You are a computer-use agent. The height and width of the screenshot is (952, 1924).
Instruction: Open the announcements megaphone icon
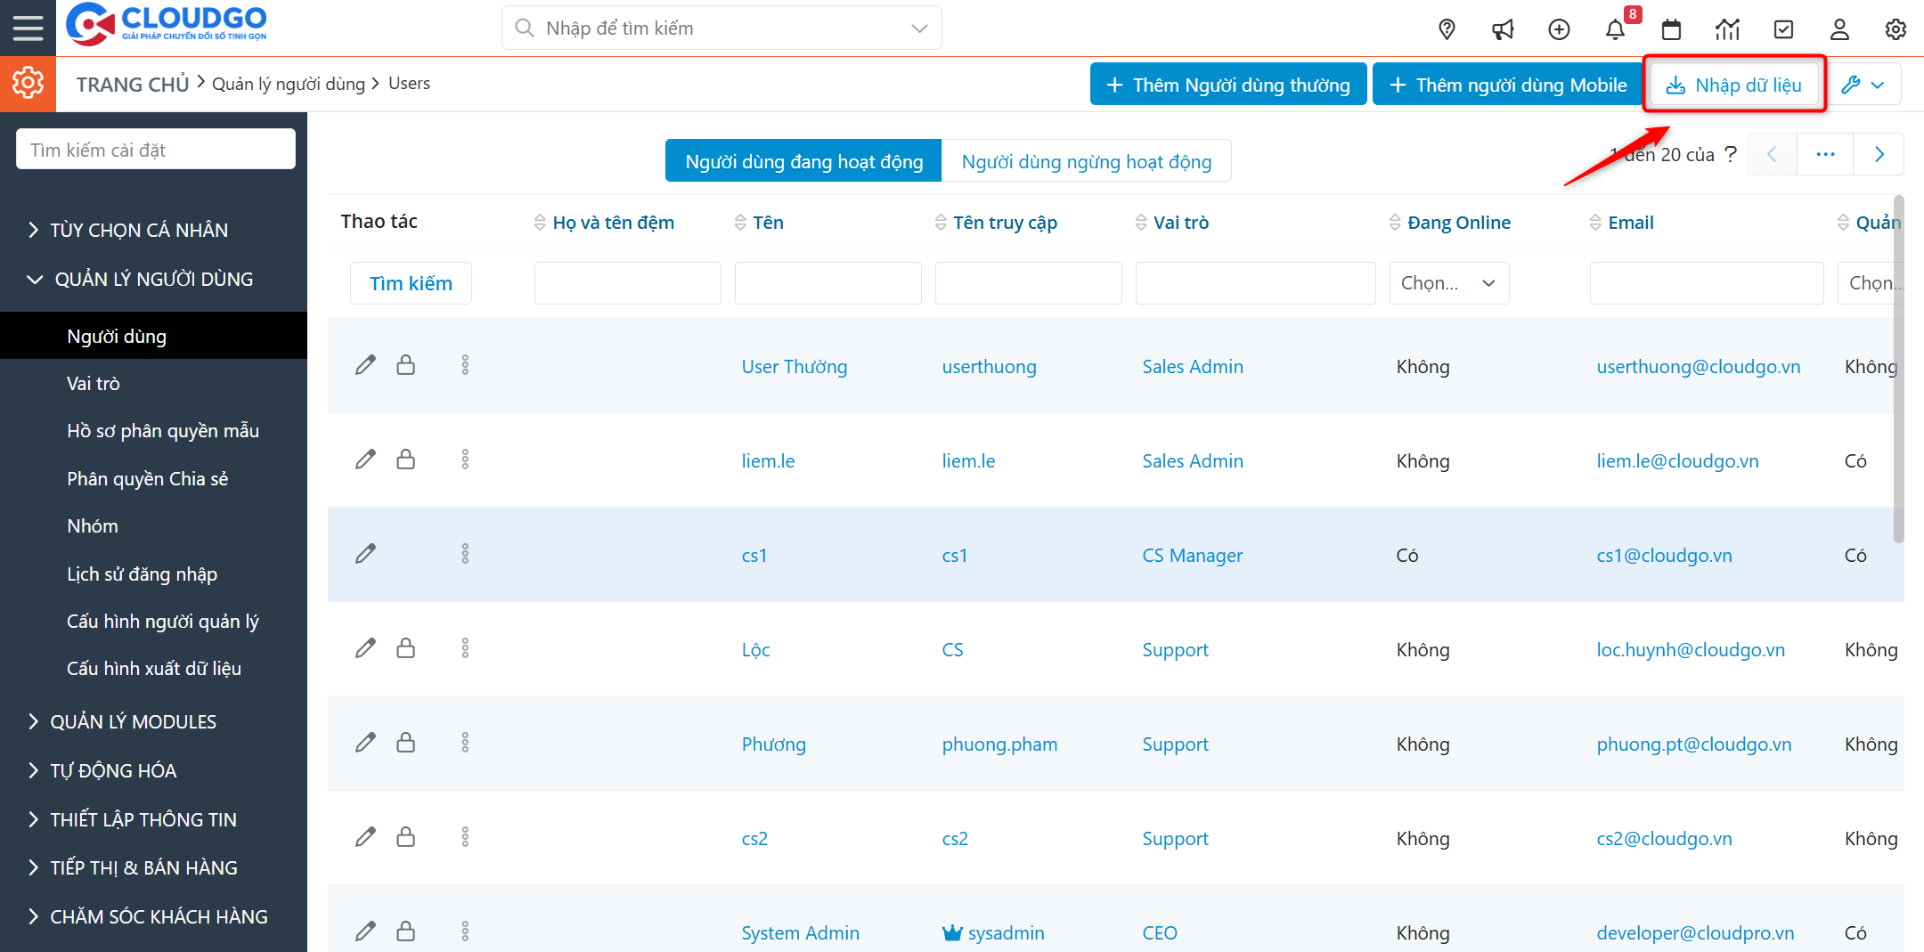(x=1503, y=29)
